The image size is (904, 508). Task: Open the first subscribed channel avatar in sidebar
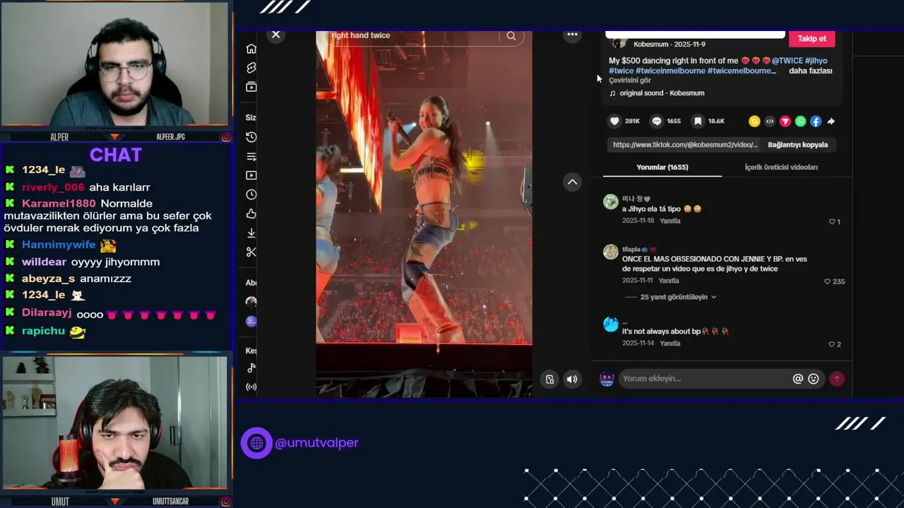tap(251, 302)
